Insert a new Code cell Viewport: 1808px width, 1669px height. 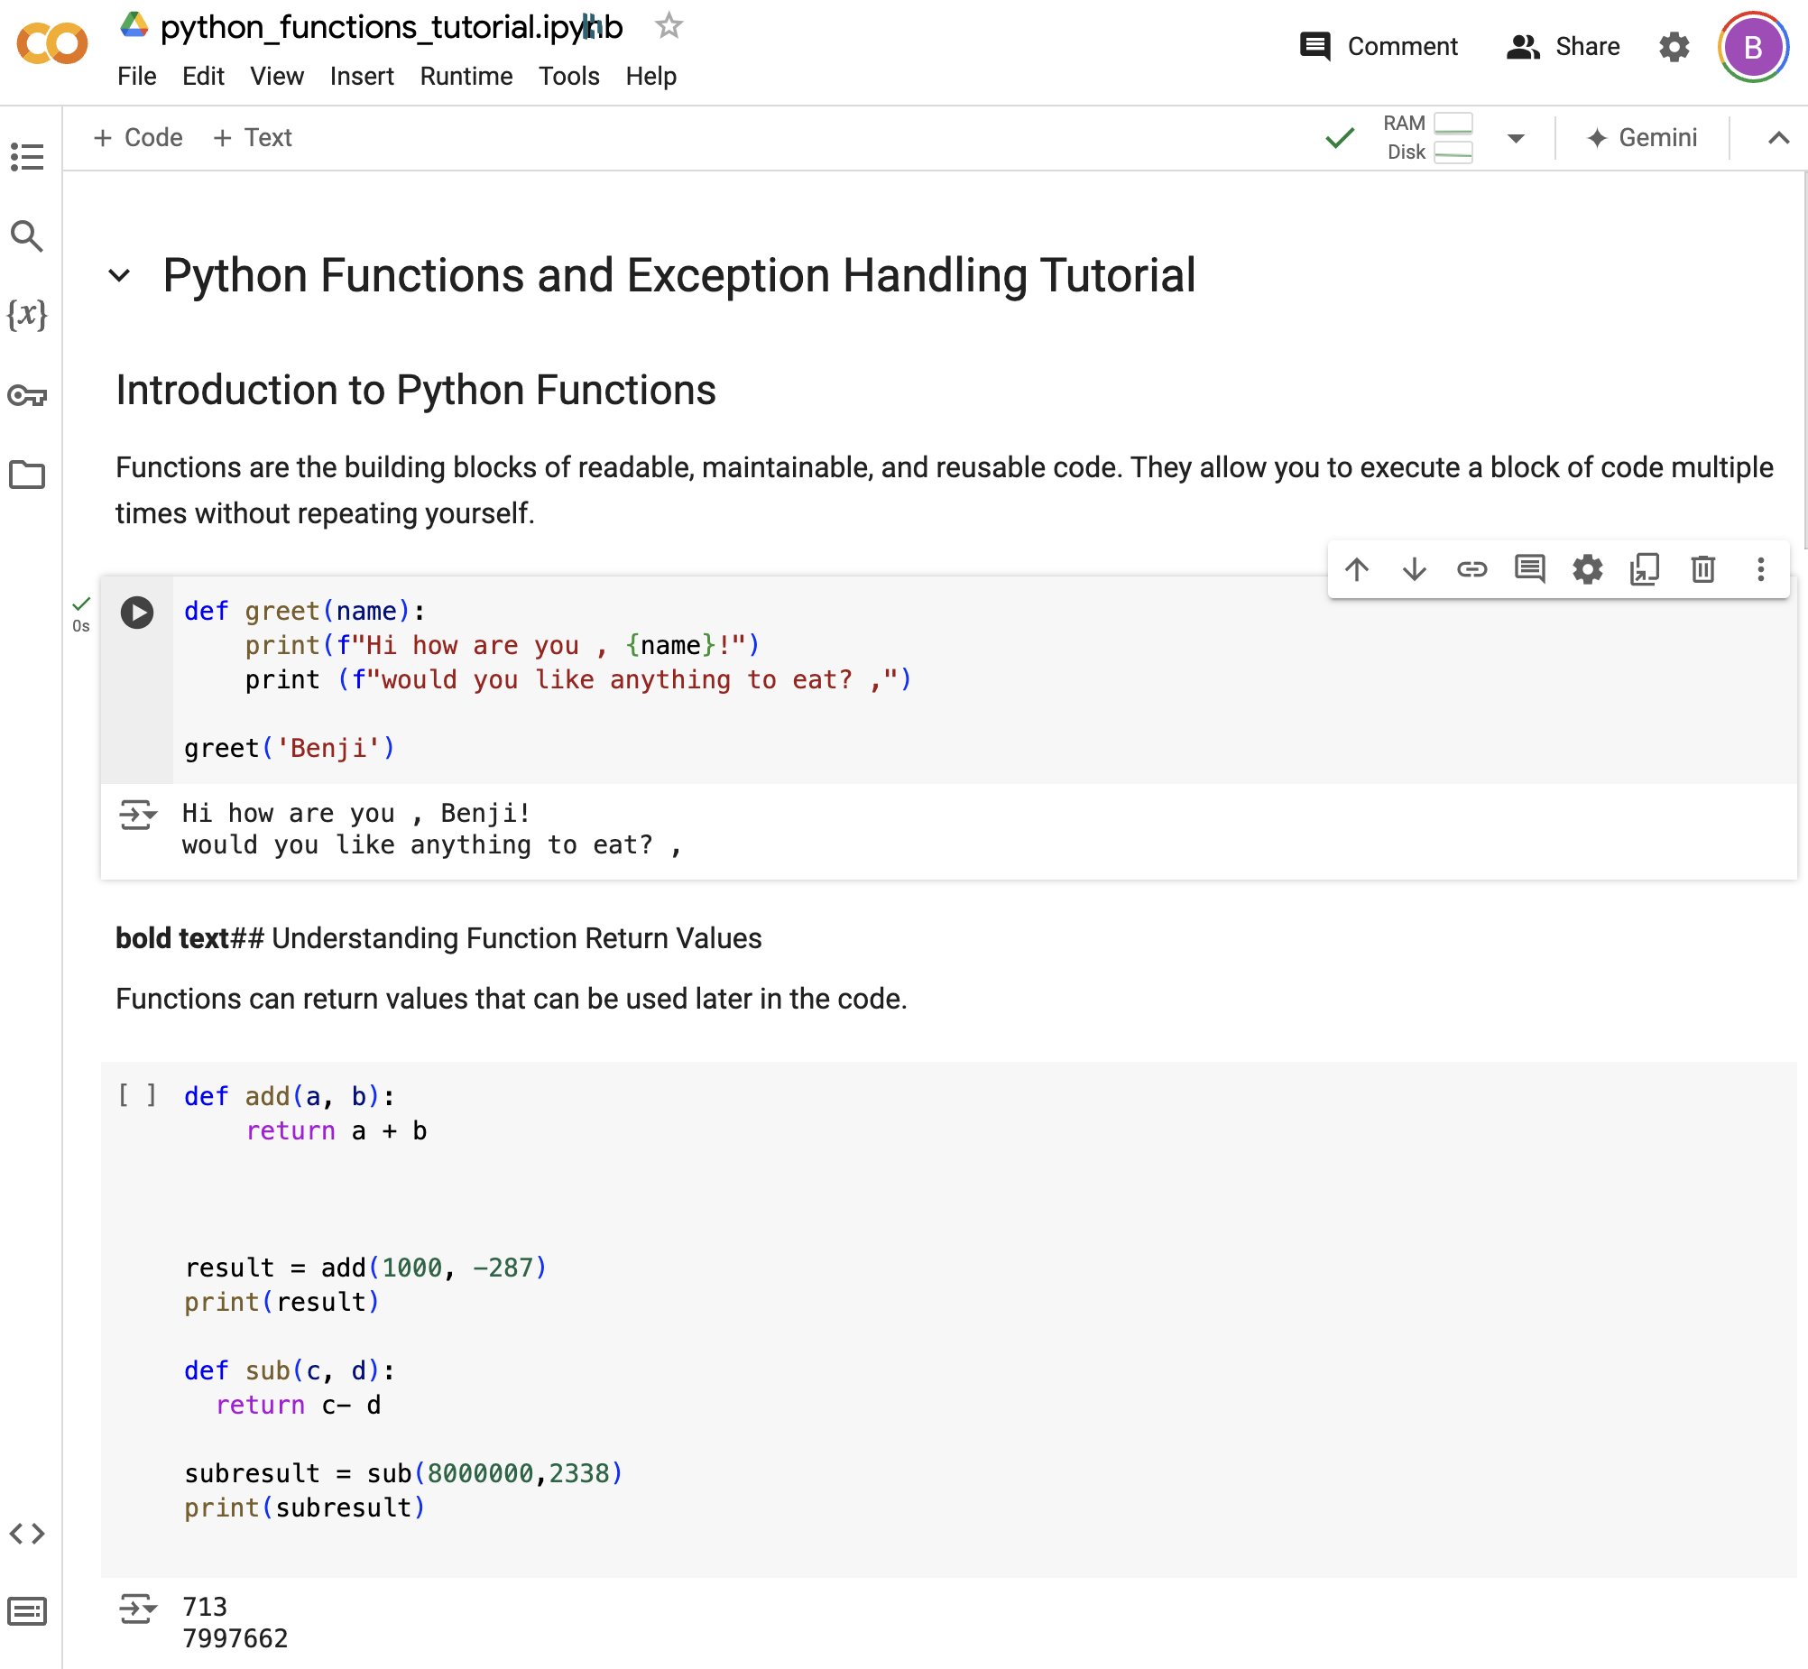coord(137,137)
